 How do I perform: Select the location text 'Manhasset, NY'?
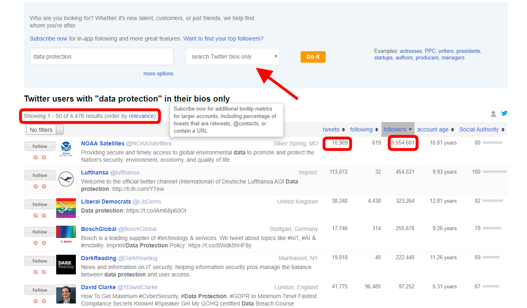pos(298,258)
